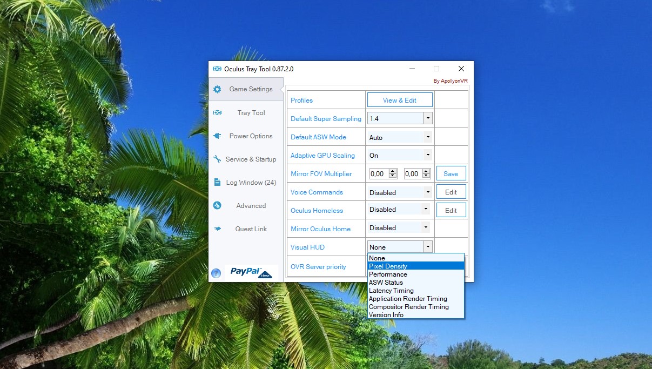Click first Mirror FOV Multiplier value field
The width and height of the screenshot is (652, 369).
click(379, 173)
